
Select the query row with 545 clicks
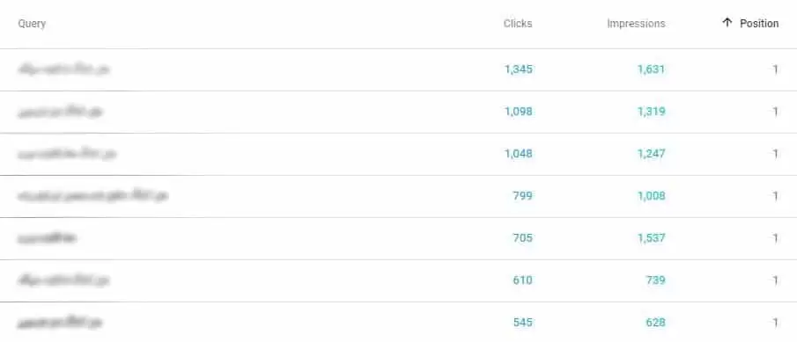click(x=398, y=322)
